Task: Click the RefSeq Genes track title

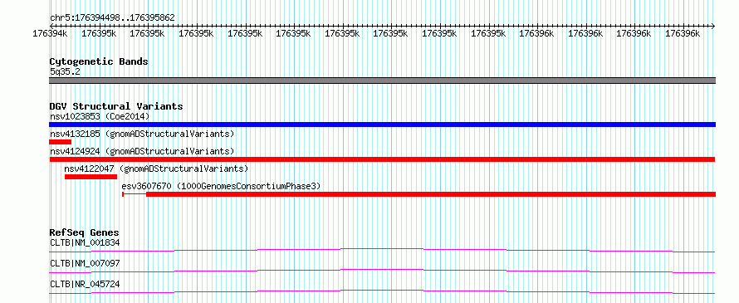Action: tap(85, 232)
